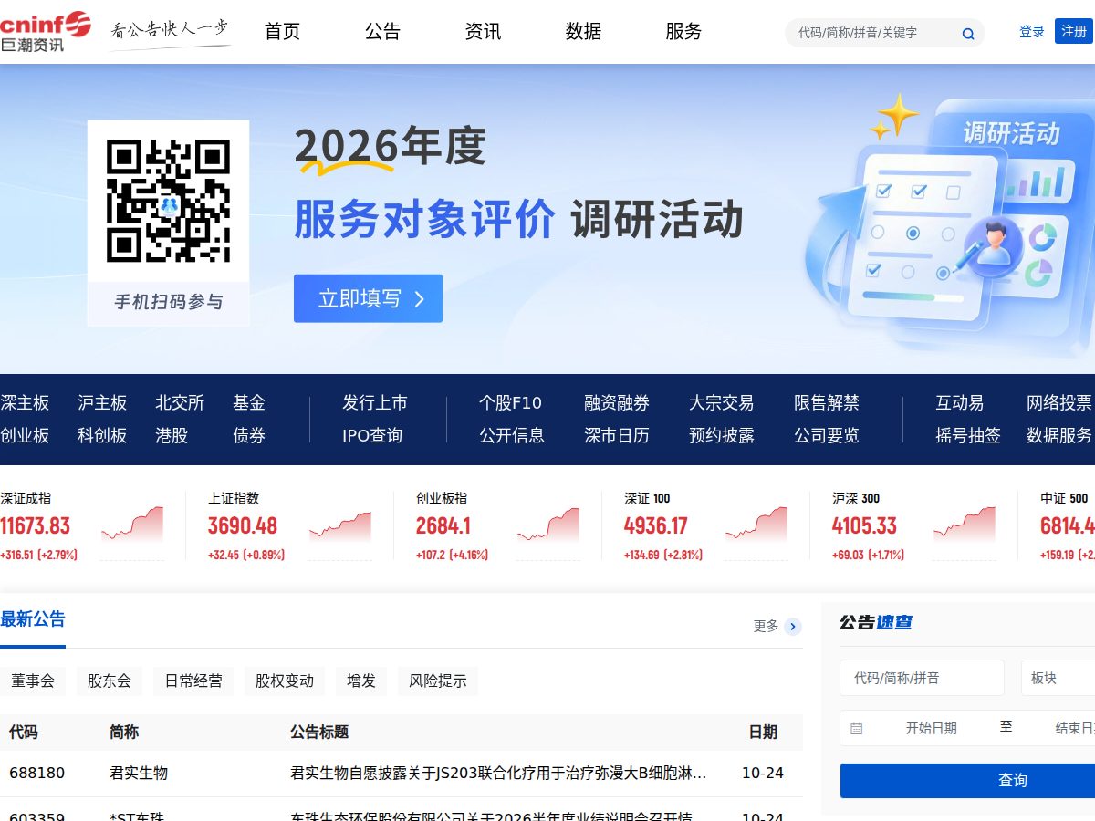1095x821 pixels.
Task: Go to 科创板 section
Action: click(x=102, y=435)
